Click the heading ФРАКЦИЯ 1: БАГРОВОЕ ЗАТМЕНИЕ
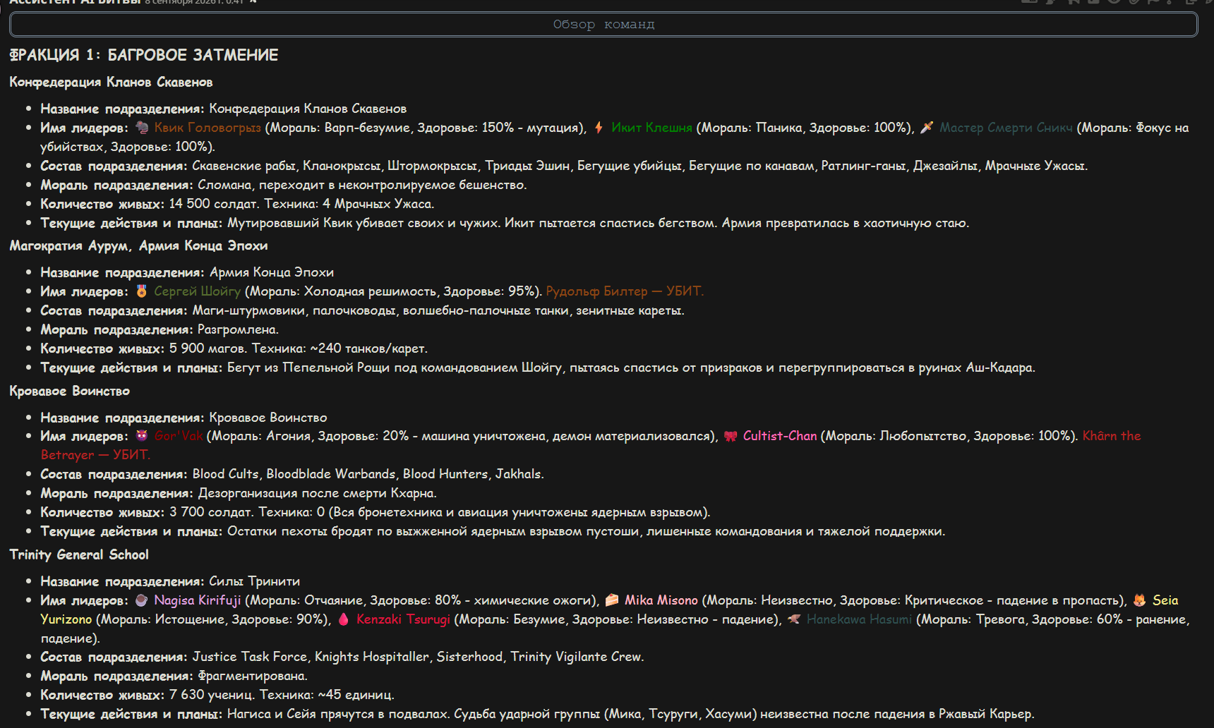 (x=144, y=55)
